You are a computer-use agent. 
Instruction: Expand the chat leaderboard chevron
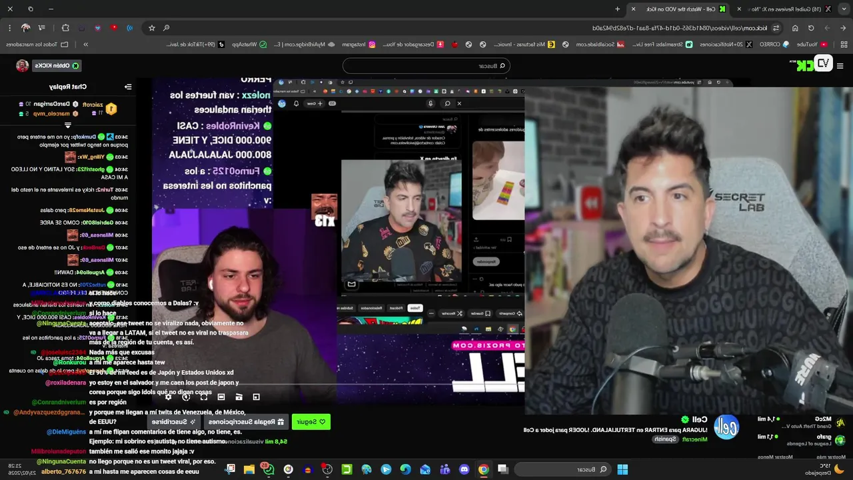(67, 124)
